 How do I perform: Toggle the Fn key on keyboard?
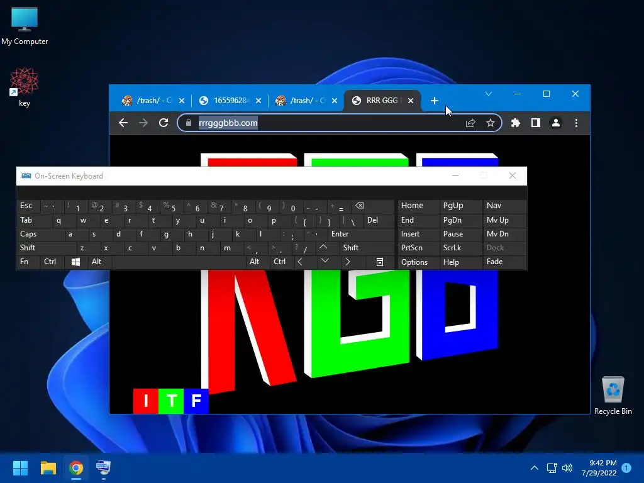click(28, 262)
